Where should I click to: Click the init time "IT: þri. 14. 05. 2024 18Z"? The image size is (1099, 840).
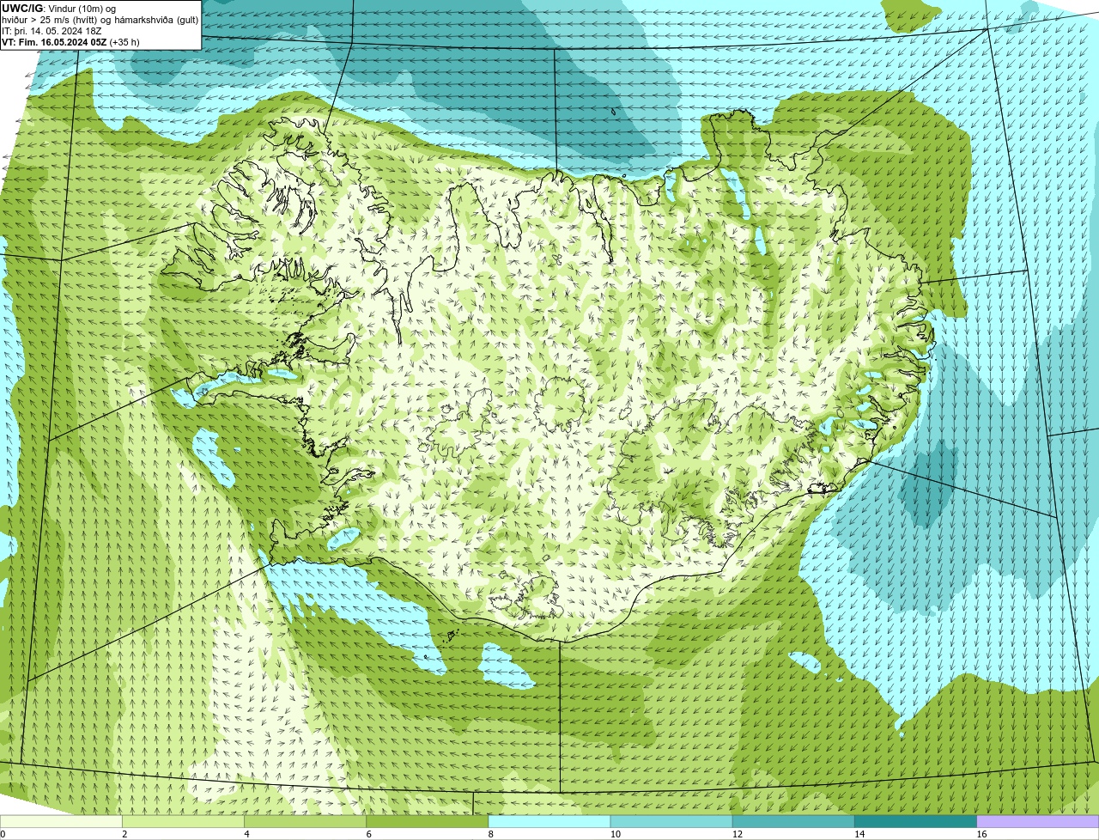tap(52, 31)
